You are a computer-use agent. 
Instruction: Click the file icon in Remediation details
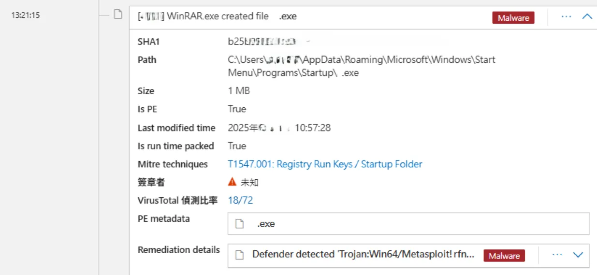tap(239, 255)
